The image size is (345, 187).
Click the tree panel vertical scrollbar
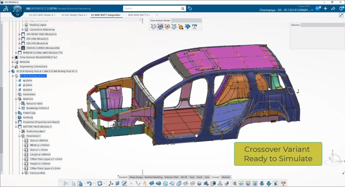(1, 120)
